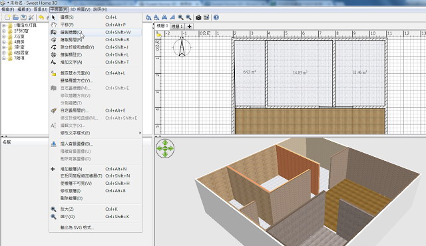Viewport: 426px width, 246px height.
Task: Click the lock icon at plan ruler corner
Action: tap(158, 34)
